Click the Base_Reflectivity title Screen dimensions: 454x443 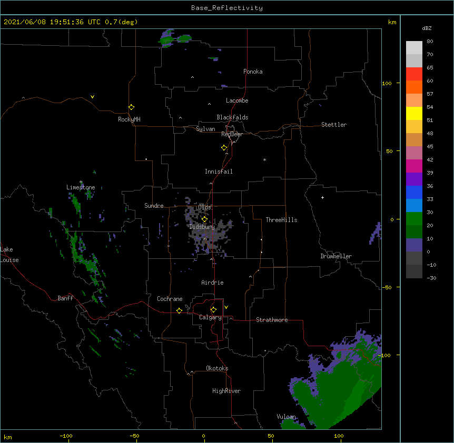pos(227,8)
